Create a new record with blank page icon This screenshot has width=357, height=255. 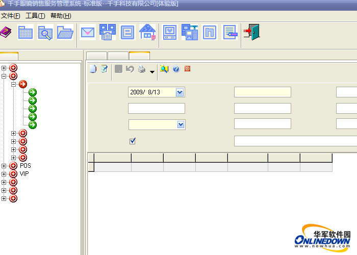click(93, 69)
